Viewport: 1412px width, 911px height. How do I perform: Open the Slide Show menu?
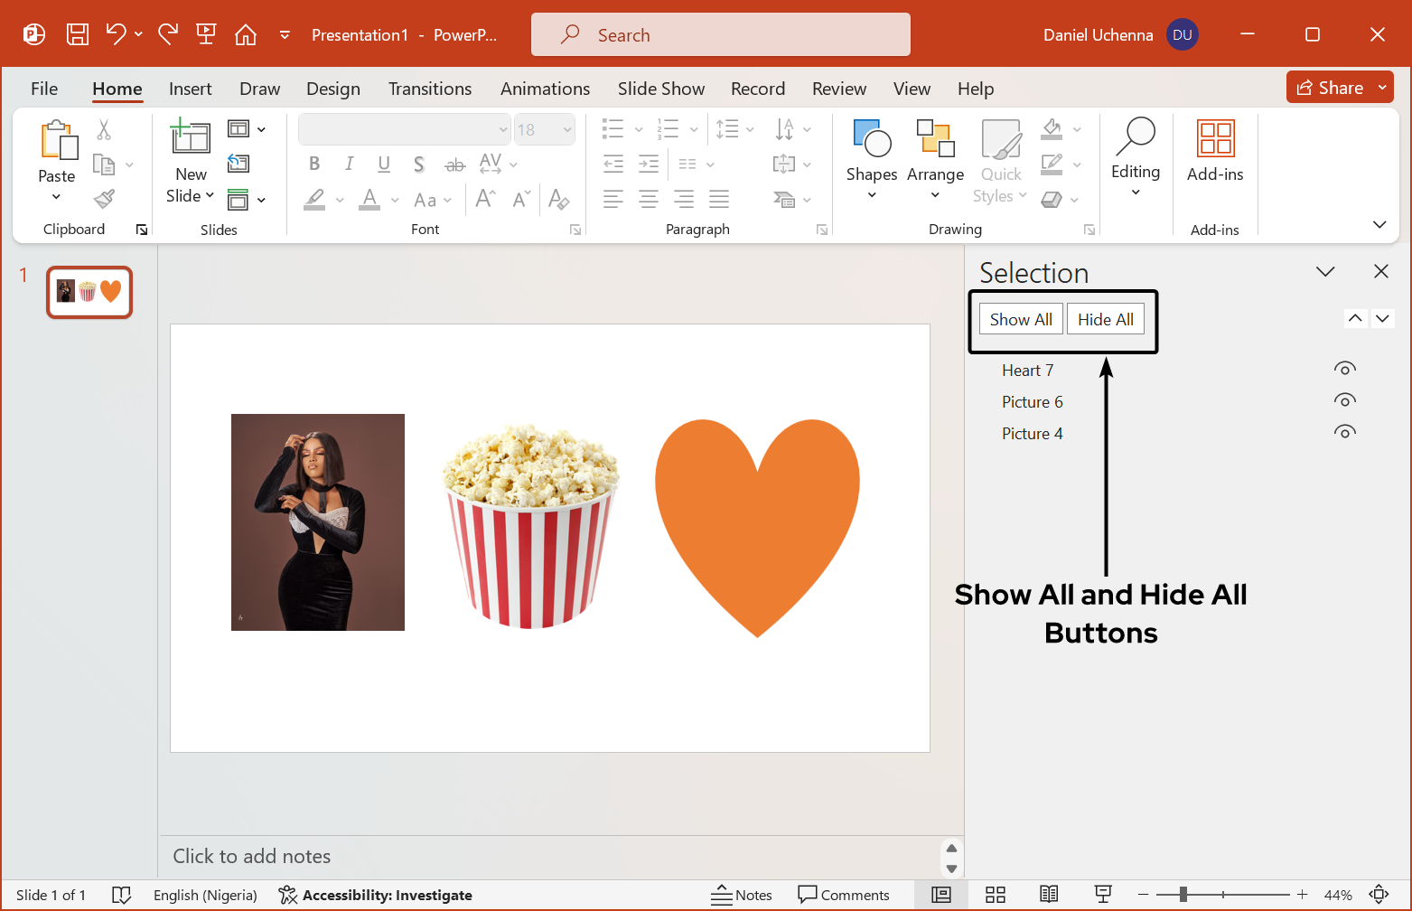[x=660, y=88]
